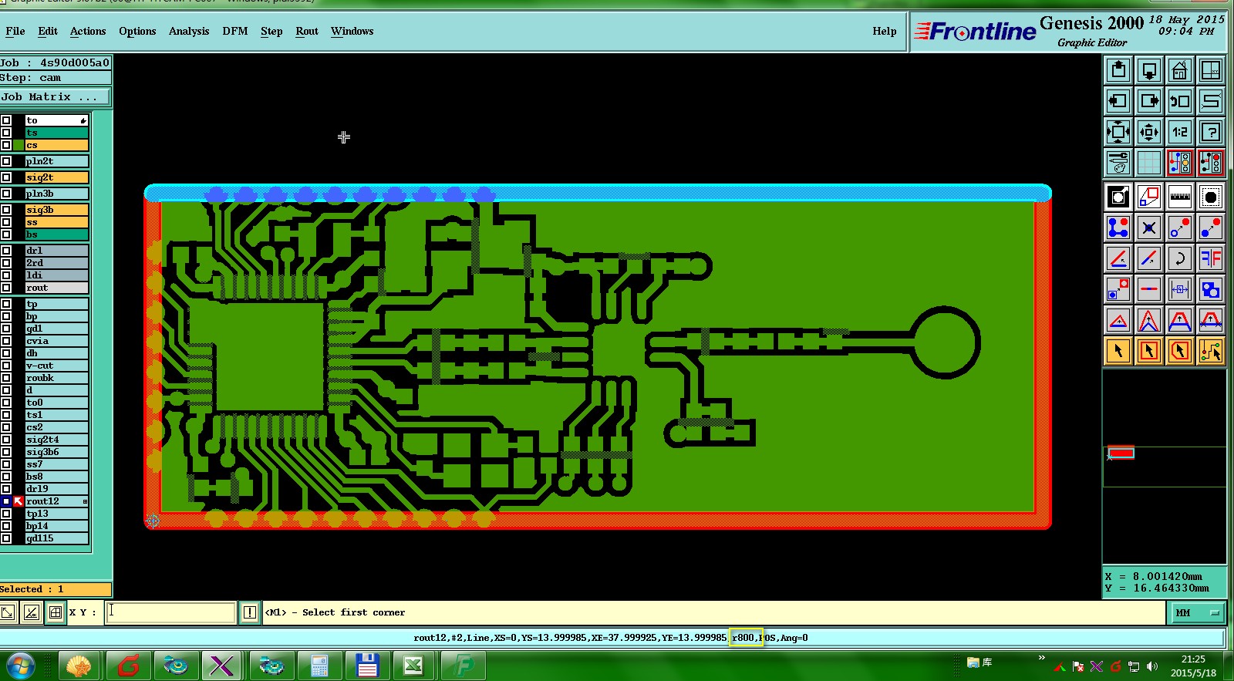Click the zoom-out shrink arrows icon
1234x681 pixels.
pyautogui.click(x=1149, y=132)
